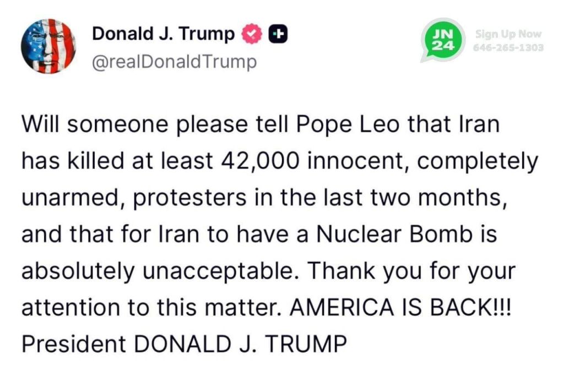This screenshot has height=365, width=564.
Task: Open the "Donald J. Trump" display name
Action: coord(163,34)
